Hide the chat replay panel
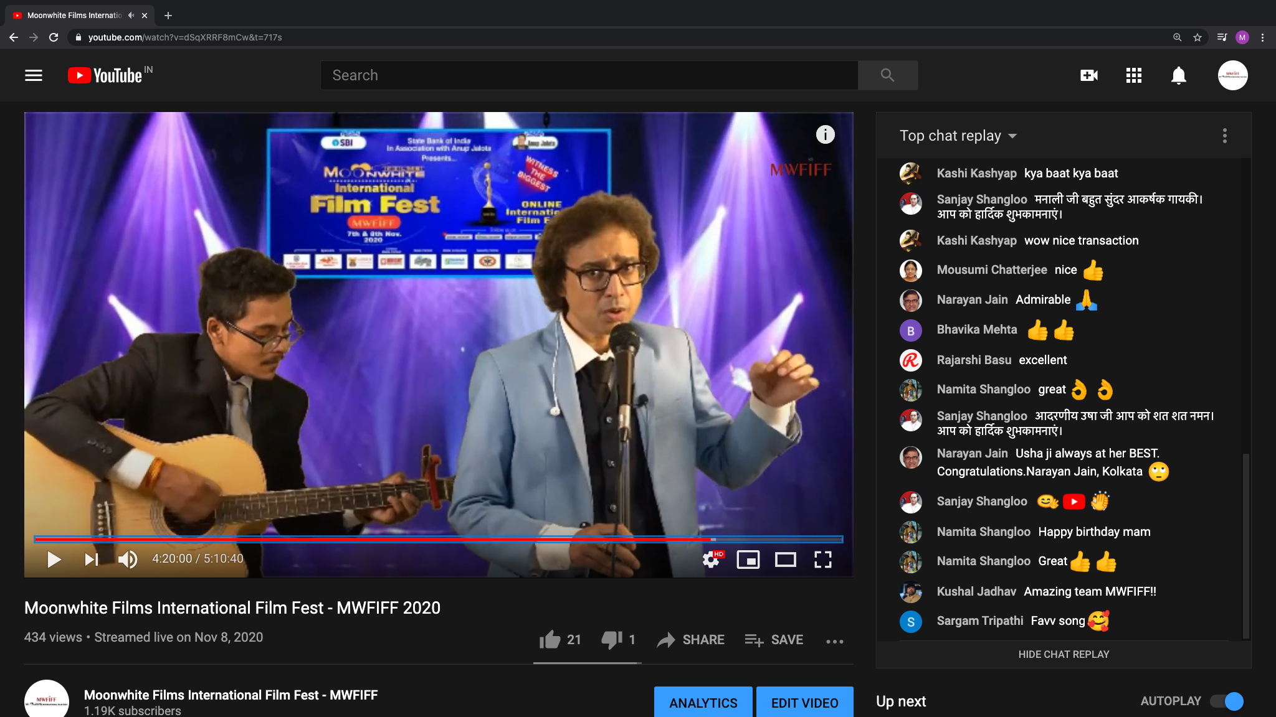This screenshot has width=1276, height=717. 1064,654
